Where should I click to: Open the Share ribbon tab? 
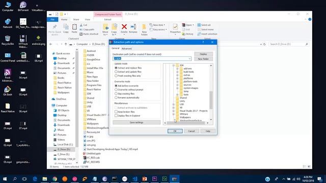[x=76, y=19]
